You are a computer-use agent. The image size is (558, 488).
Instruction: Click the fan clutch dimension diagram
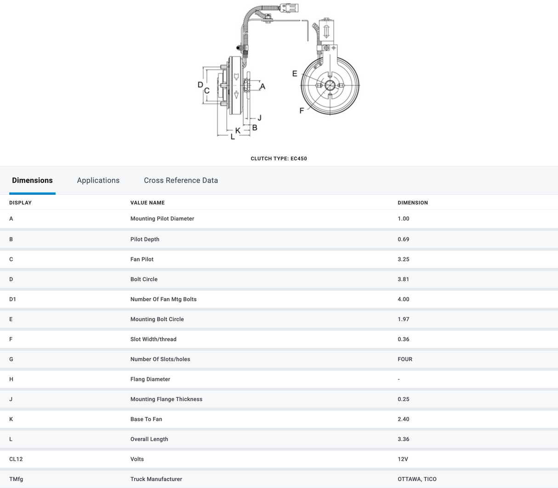click(279, 71)
